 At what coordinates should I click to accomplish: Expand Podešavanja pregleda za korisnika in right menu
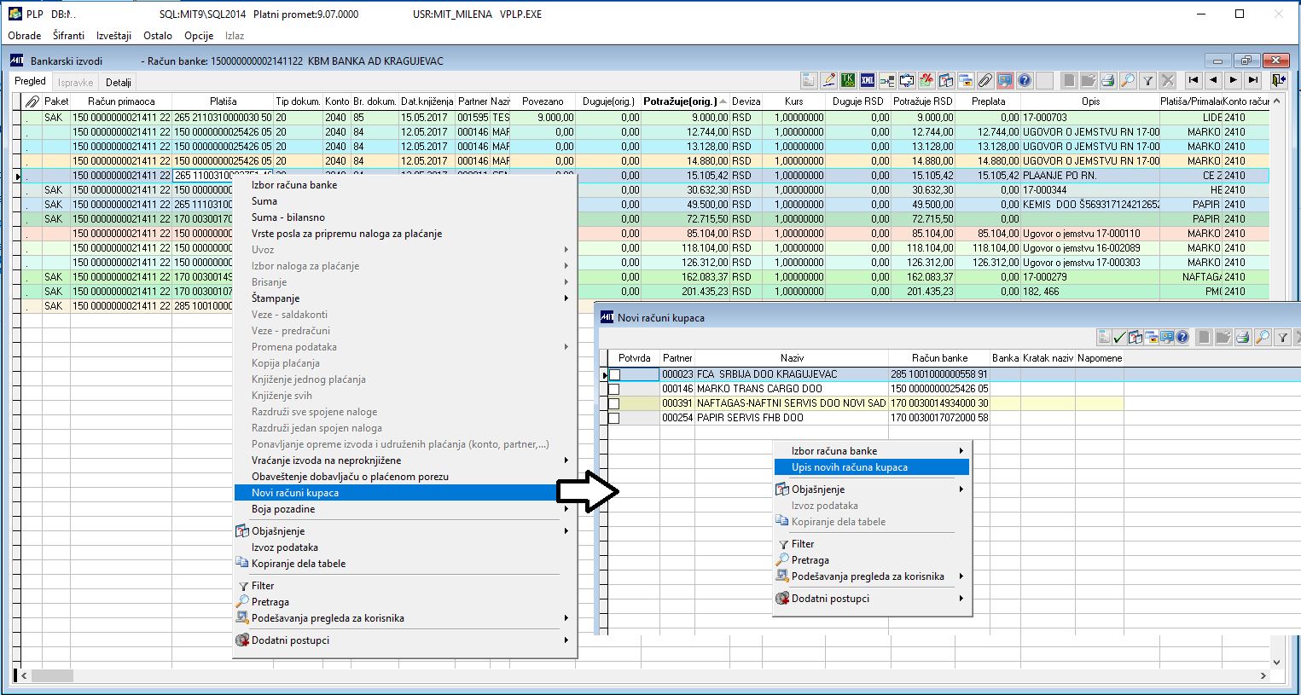point(871,576)
